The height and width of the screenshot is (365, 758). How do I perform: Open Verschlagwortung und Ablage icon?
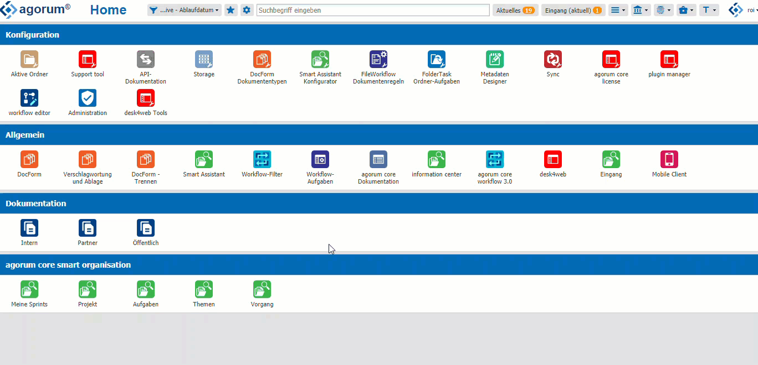88,159
